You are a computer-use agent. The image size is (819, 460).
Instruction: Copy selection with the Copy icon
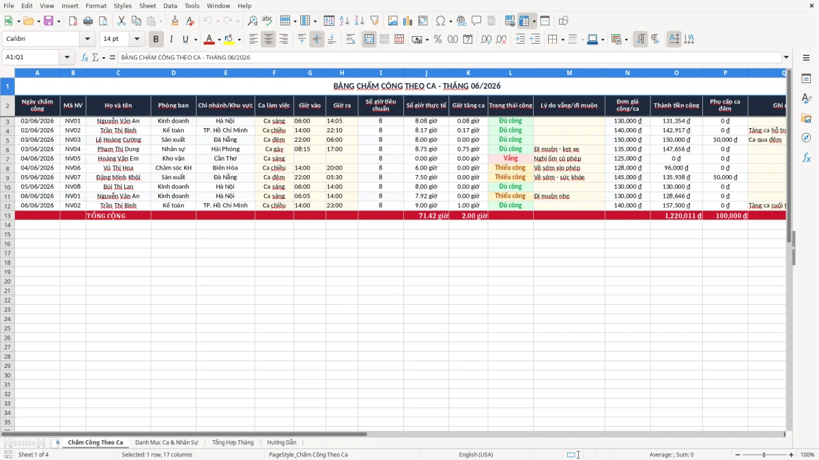[x=135, y=21]
